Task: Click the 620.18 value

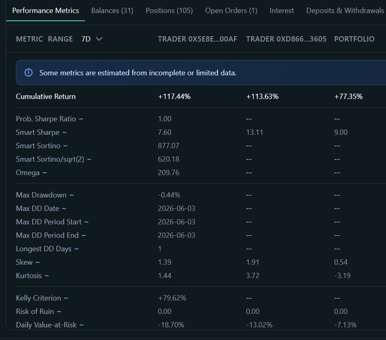Action: tap(169, 159)
